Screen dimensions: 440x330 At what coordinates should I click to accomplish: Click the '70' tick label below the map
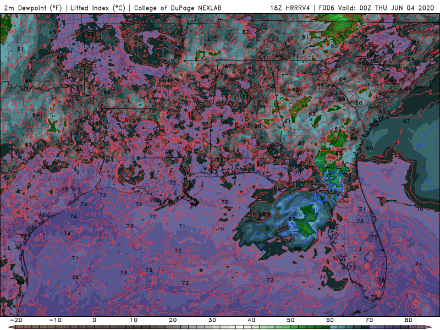tap(369, 320)
